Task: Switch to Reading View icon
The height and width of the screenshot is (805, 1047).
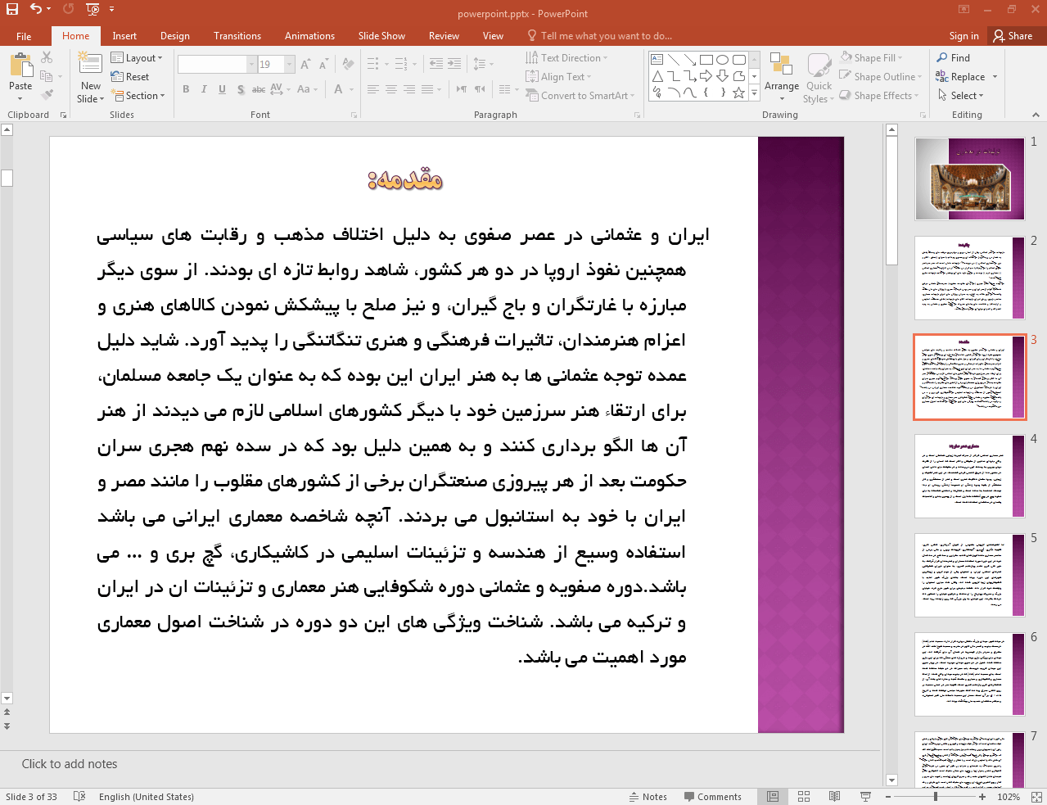Action: [834, 796]
